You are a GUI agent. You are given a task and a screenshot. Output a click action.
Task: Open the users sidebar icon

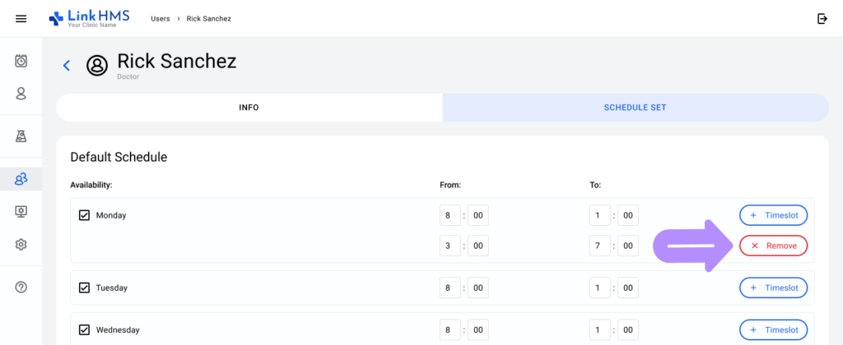pyautogui.click(x=21, y=179)
